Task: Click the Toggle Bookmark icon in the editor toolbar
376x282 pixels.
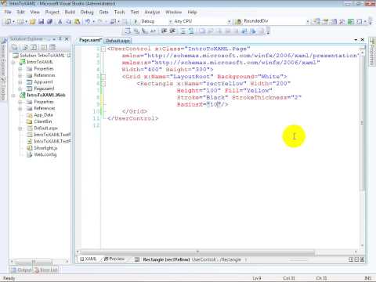Action: [x=202, y=31]
